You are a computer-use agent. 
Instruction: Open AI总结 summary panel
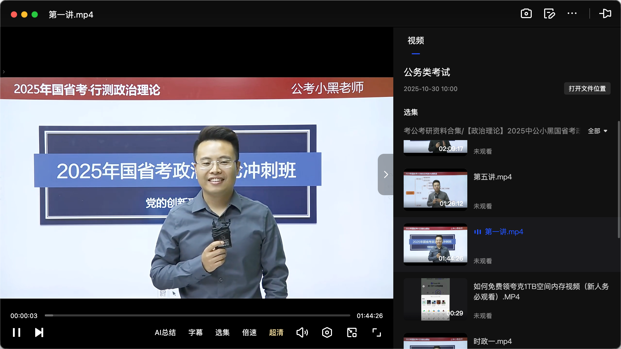(165, 333)
